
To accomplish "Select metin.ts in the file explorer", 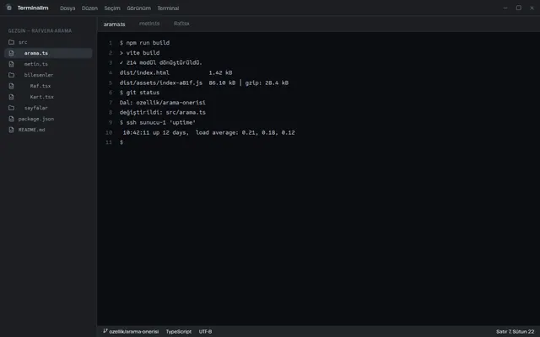I will point(48,64).
